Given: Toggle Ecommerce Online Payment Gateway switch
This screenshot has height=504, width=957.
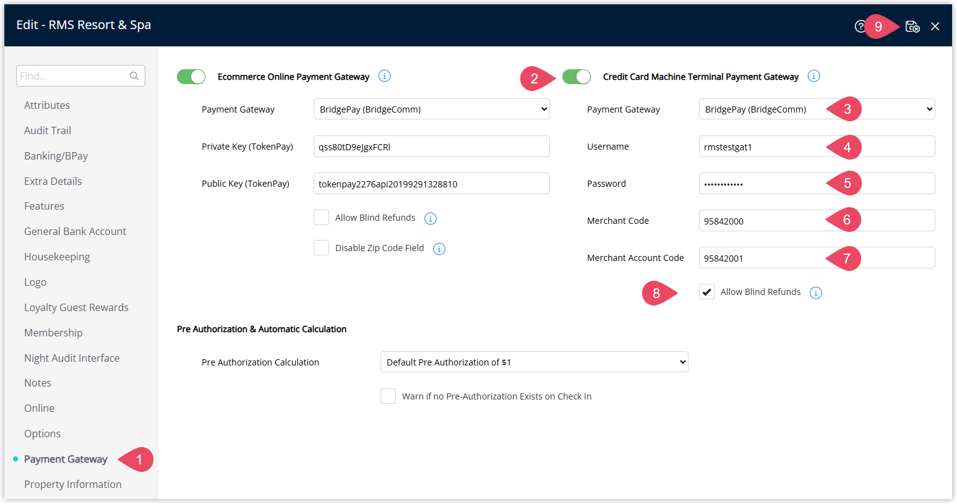Looking at the screenshot, I should (x=191, y=77).
